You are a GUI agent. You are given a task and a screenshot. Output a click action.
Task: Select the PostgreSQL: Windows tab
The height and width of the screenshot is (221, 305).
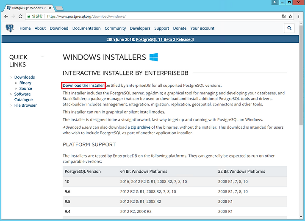[x=28, y=8]
